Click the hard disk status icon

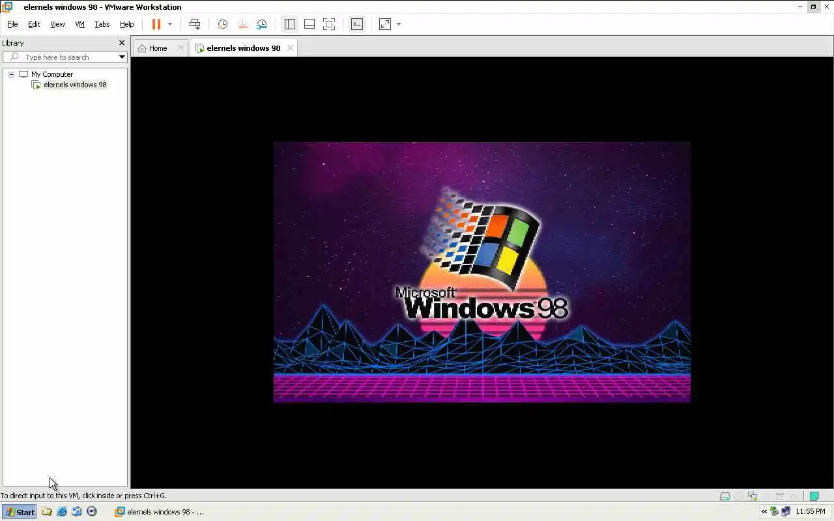(x=725, y=496)
